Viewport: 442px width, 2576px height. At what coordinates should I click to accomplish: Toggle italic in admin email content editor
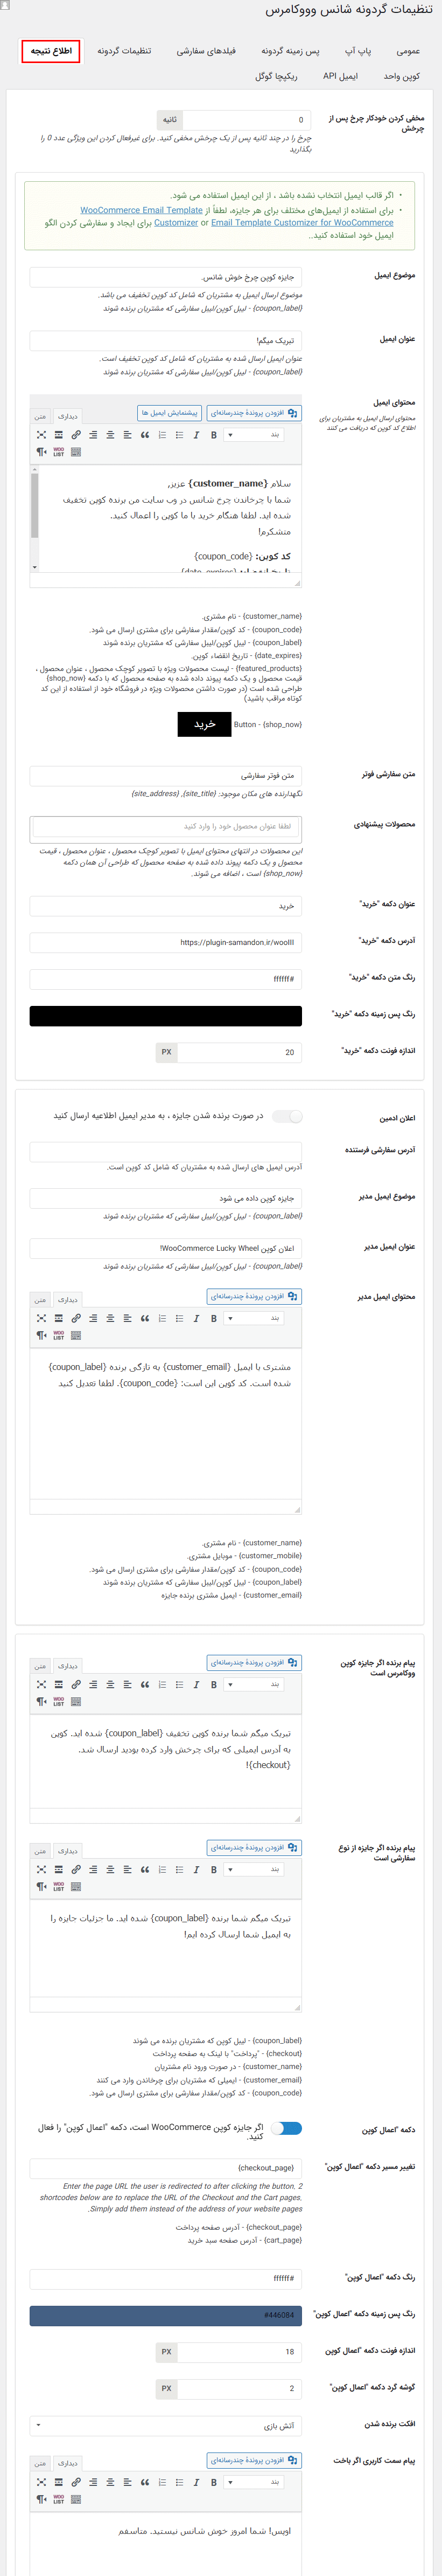click(197, 1318)
